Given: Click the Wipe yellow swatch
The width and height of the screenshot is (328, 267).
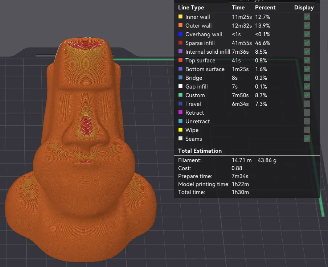Looking at the screenshot, I should (x=180, y=130).
